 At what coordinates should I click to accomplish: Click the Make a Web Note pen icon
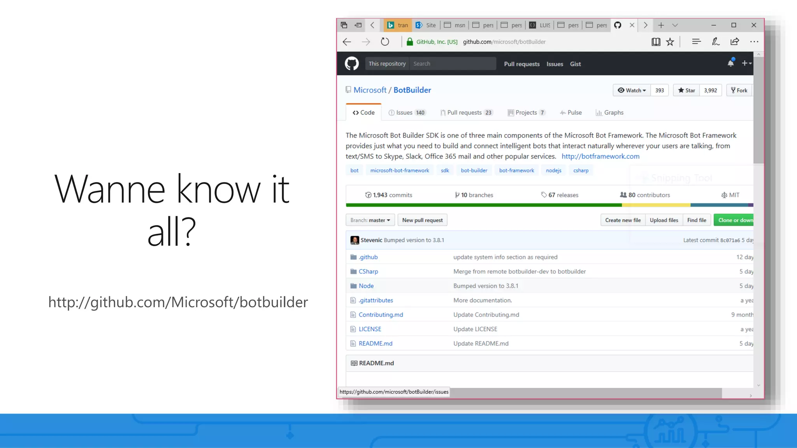point(715,42)
